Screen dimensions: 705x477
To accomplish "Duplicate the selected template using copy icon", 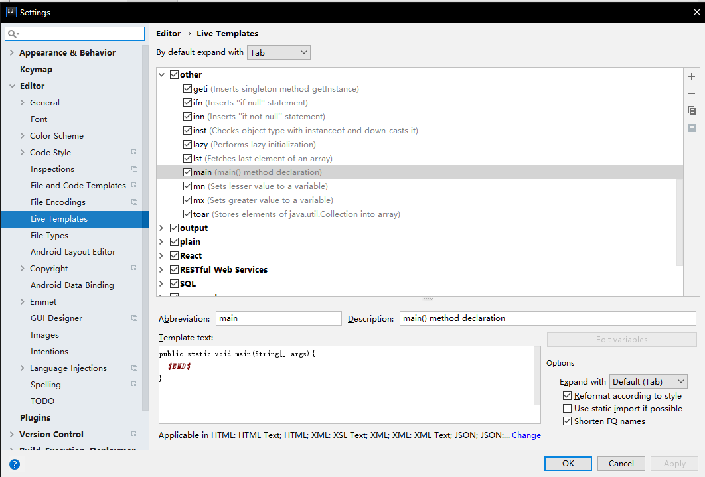I will pos(692,111).
